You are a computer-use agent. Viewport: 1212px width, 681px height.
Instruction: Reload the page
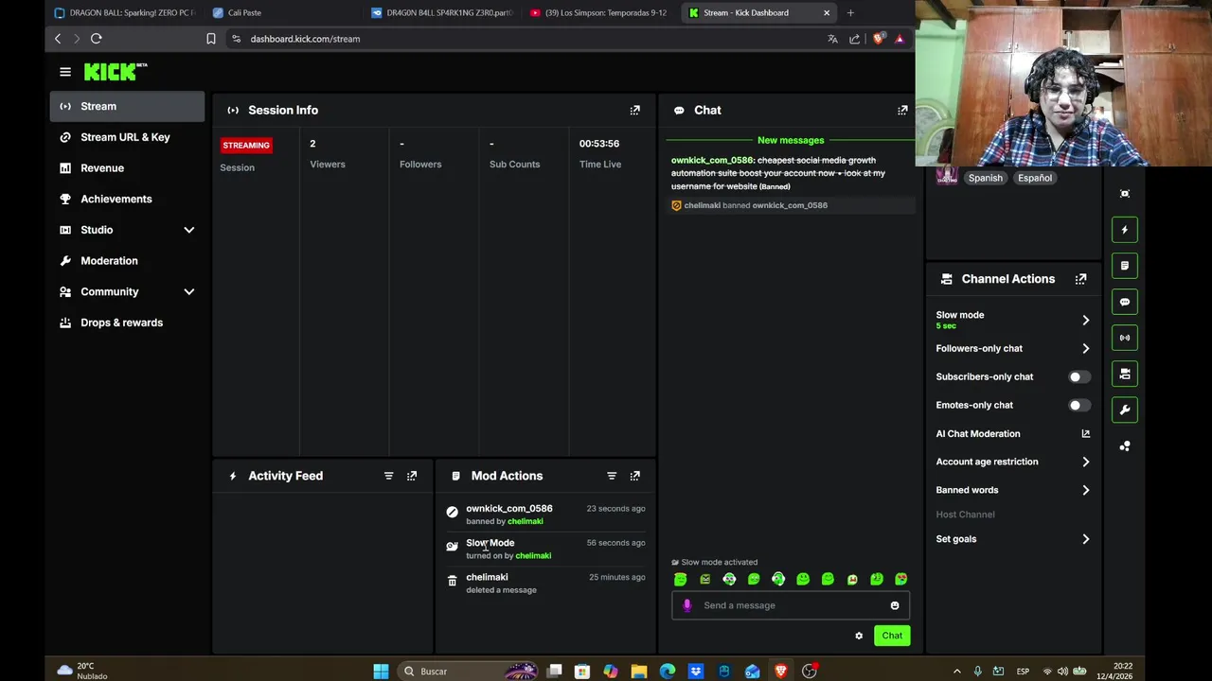(x=96, y=39)
